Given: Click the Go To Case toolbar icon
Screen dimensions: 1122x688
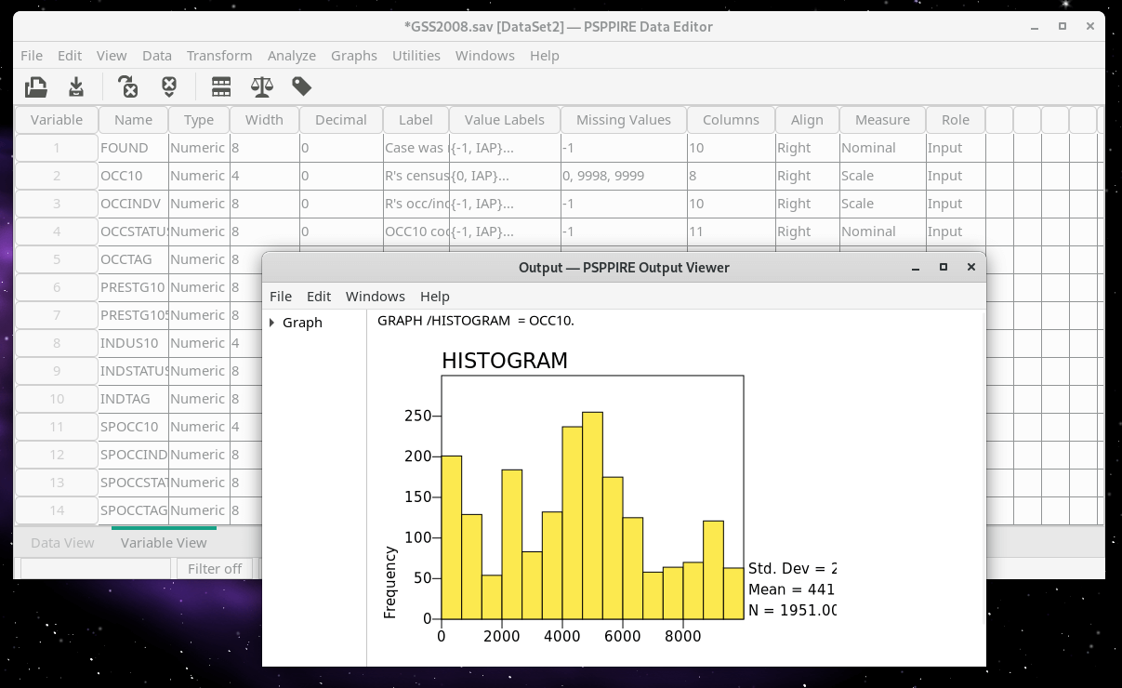Looking at the screenshot, I should pos(168,87).
